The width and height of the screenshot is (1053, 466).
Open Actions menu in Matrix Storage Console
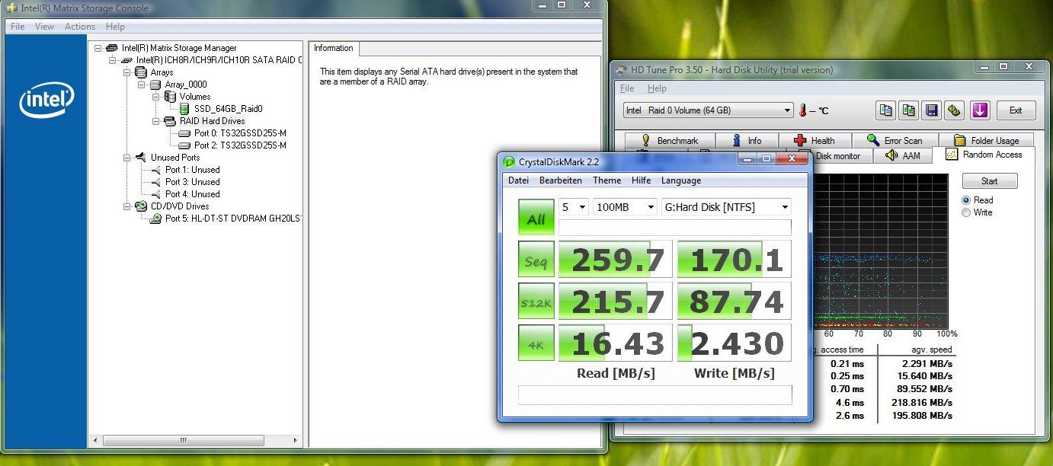point(80,27)
